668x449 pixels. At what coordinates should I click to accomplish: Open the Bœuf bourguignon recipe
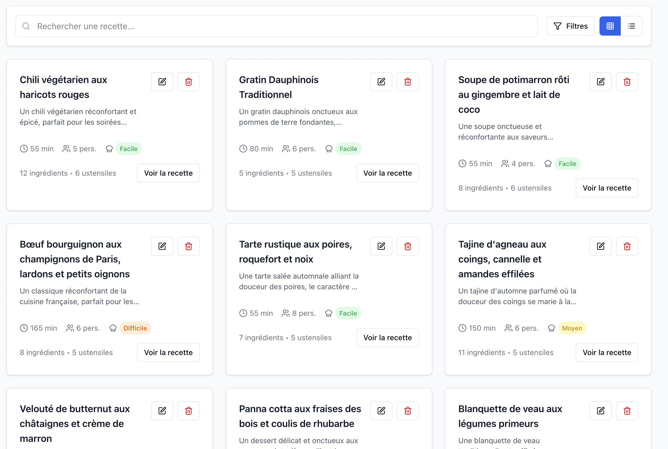pos(168,352)
